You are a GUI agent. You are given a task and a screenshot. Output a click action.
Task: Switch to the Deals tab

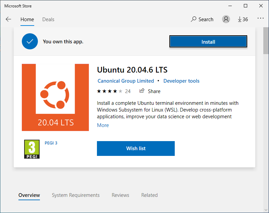tap(48, 19)
